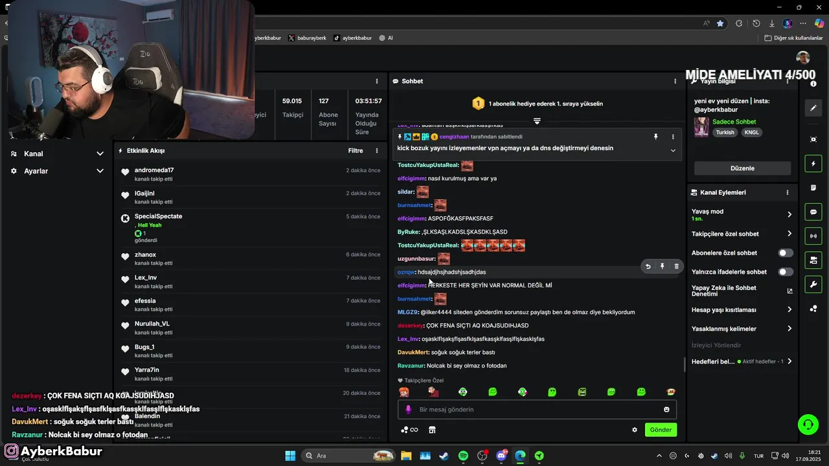Toggle the wrench channel actions widget icon

click(813, 284)
